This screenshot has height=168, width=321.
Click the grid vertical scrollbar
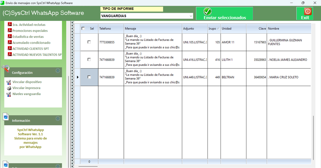(313, 138)
